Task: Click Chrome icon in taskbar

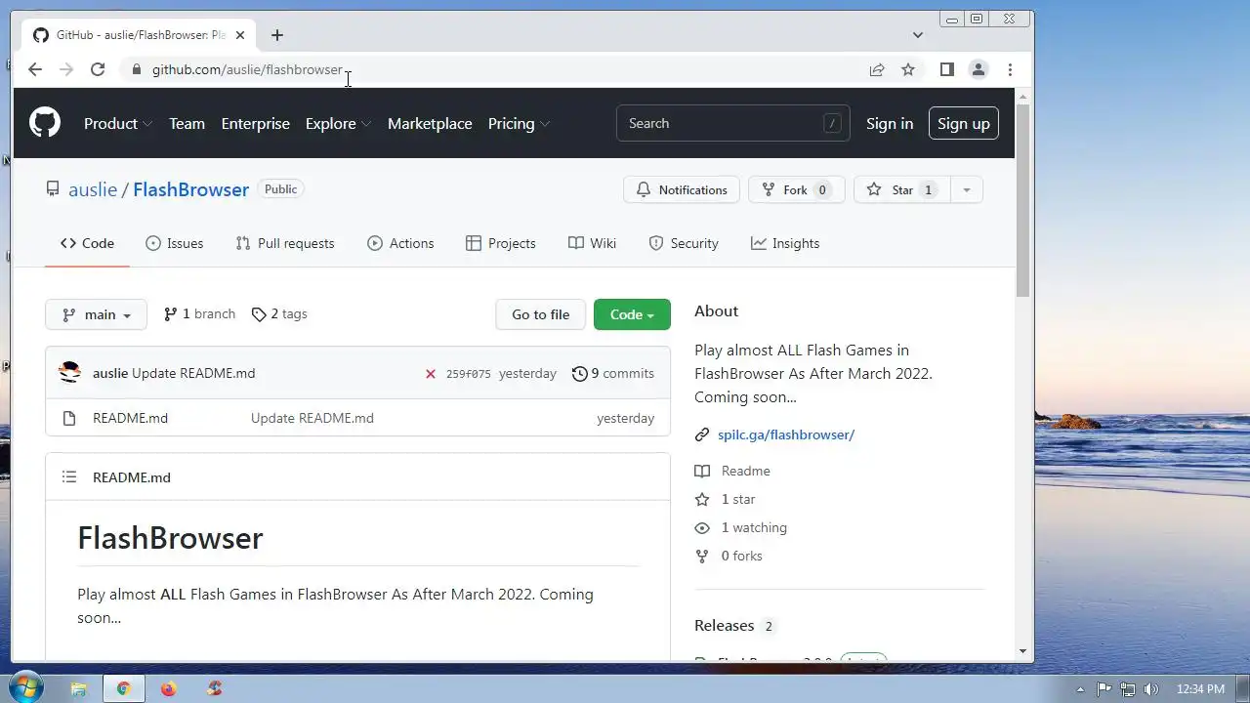Action: (123, 688)
